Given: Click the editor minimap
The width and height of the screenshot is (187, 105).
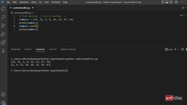Looking at the screenshot, I should 183,15.
